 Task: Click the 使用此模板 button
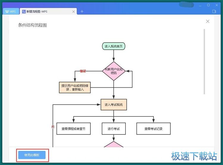point(32,155)
